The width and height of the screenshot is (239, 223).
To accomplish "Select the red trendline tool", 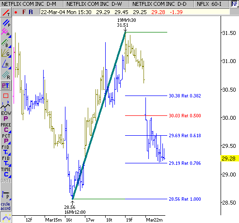I will (6, 13).
